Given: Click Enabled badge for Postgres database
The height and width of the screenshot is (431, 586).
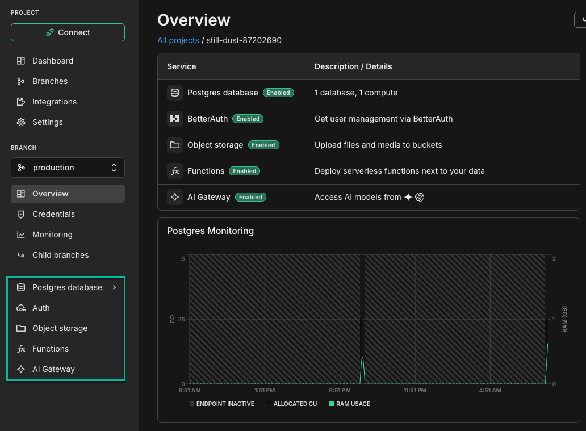Looking at the screenshot, I should (278, 93).
